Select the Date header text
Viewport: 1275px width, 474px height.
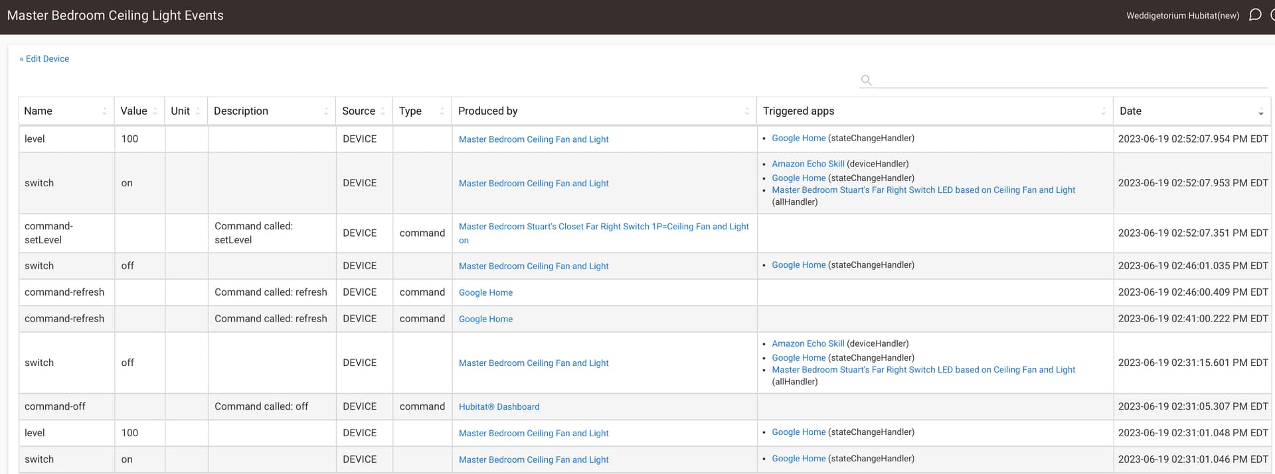[1130, 111]
